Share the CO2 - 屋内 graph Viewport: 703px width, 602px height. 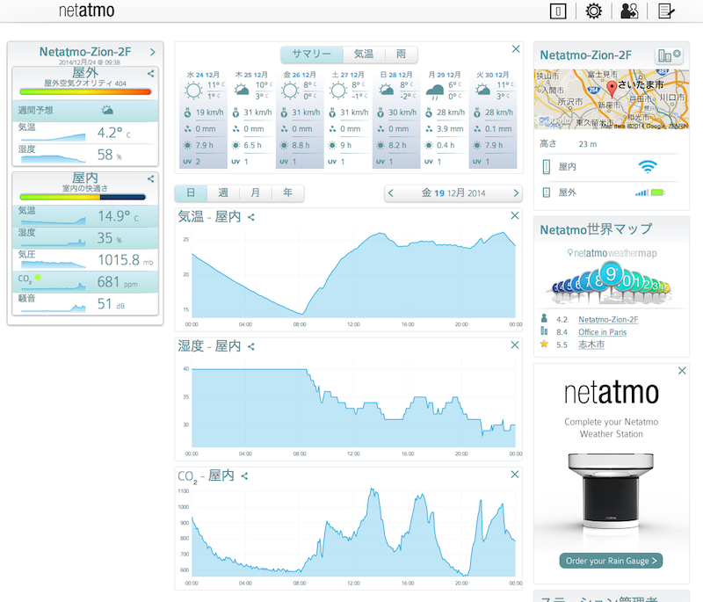tap(245, 476)
